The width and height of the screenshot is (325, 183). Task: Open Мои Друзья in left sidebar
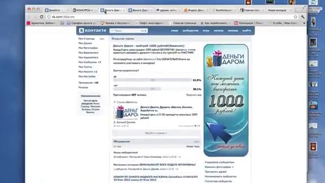(x=85, y=43)
